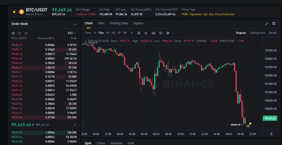Collapse the candle info header chevron
The width and height of the screenshot is (282, 145).
click(x=86, y=41)
